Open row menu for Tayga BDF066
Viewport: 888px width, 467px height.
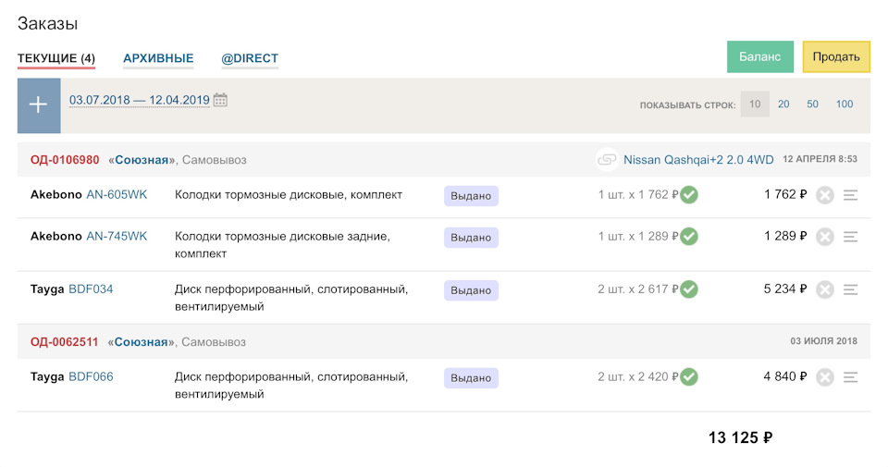(x=851, y=377)
